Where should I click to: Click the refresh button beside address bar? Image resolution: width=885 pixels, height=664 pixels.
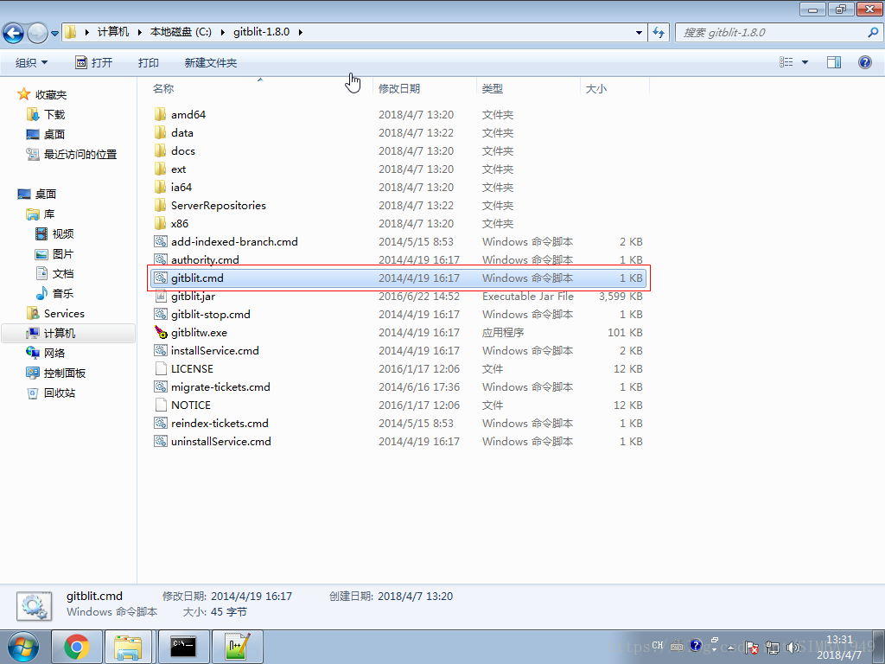click(659, 33)
